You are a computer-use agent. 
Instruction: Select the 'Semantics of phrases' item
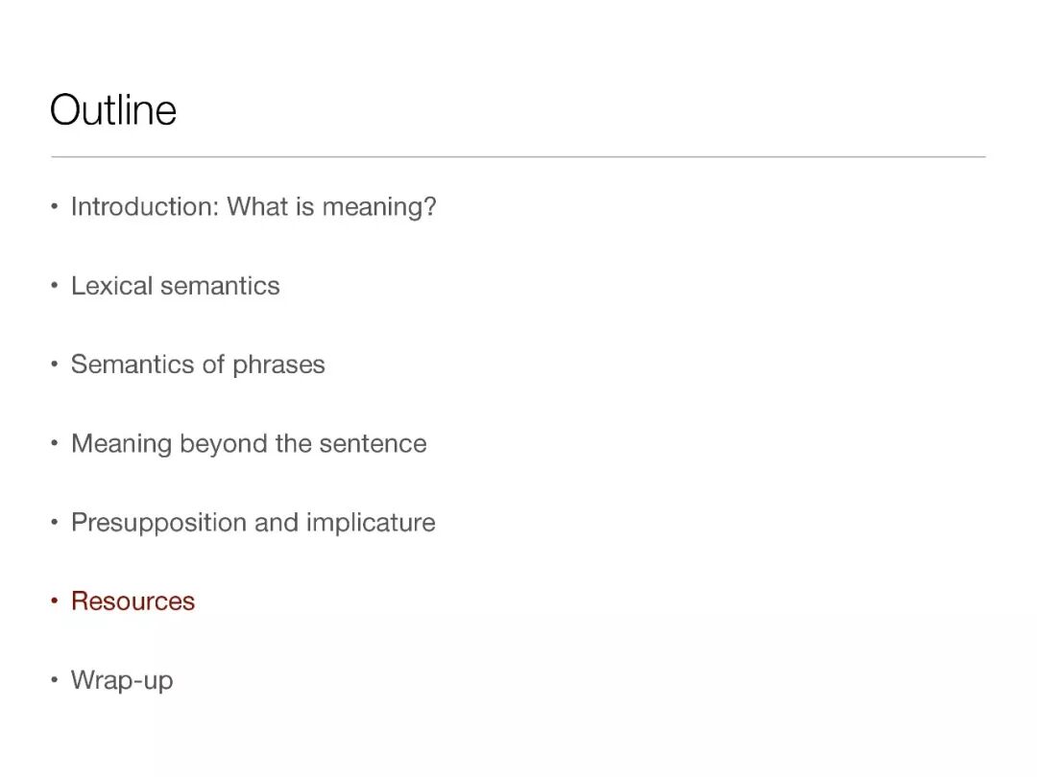coord(198,365)
